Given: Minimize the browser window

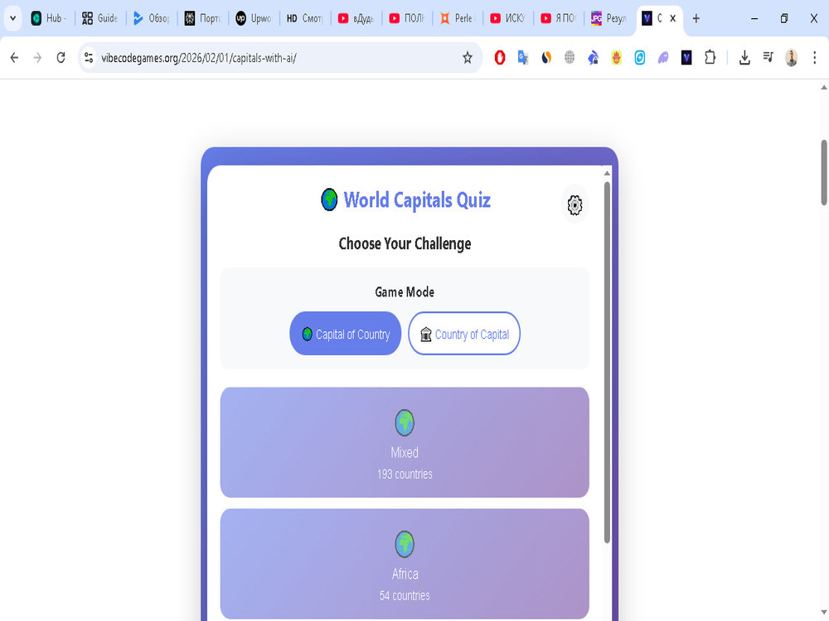Looking at the screenshot, I should click(x=754, y=18).
